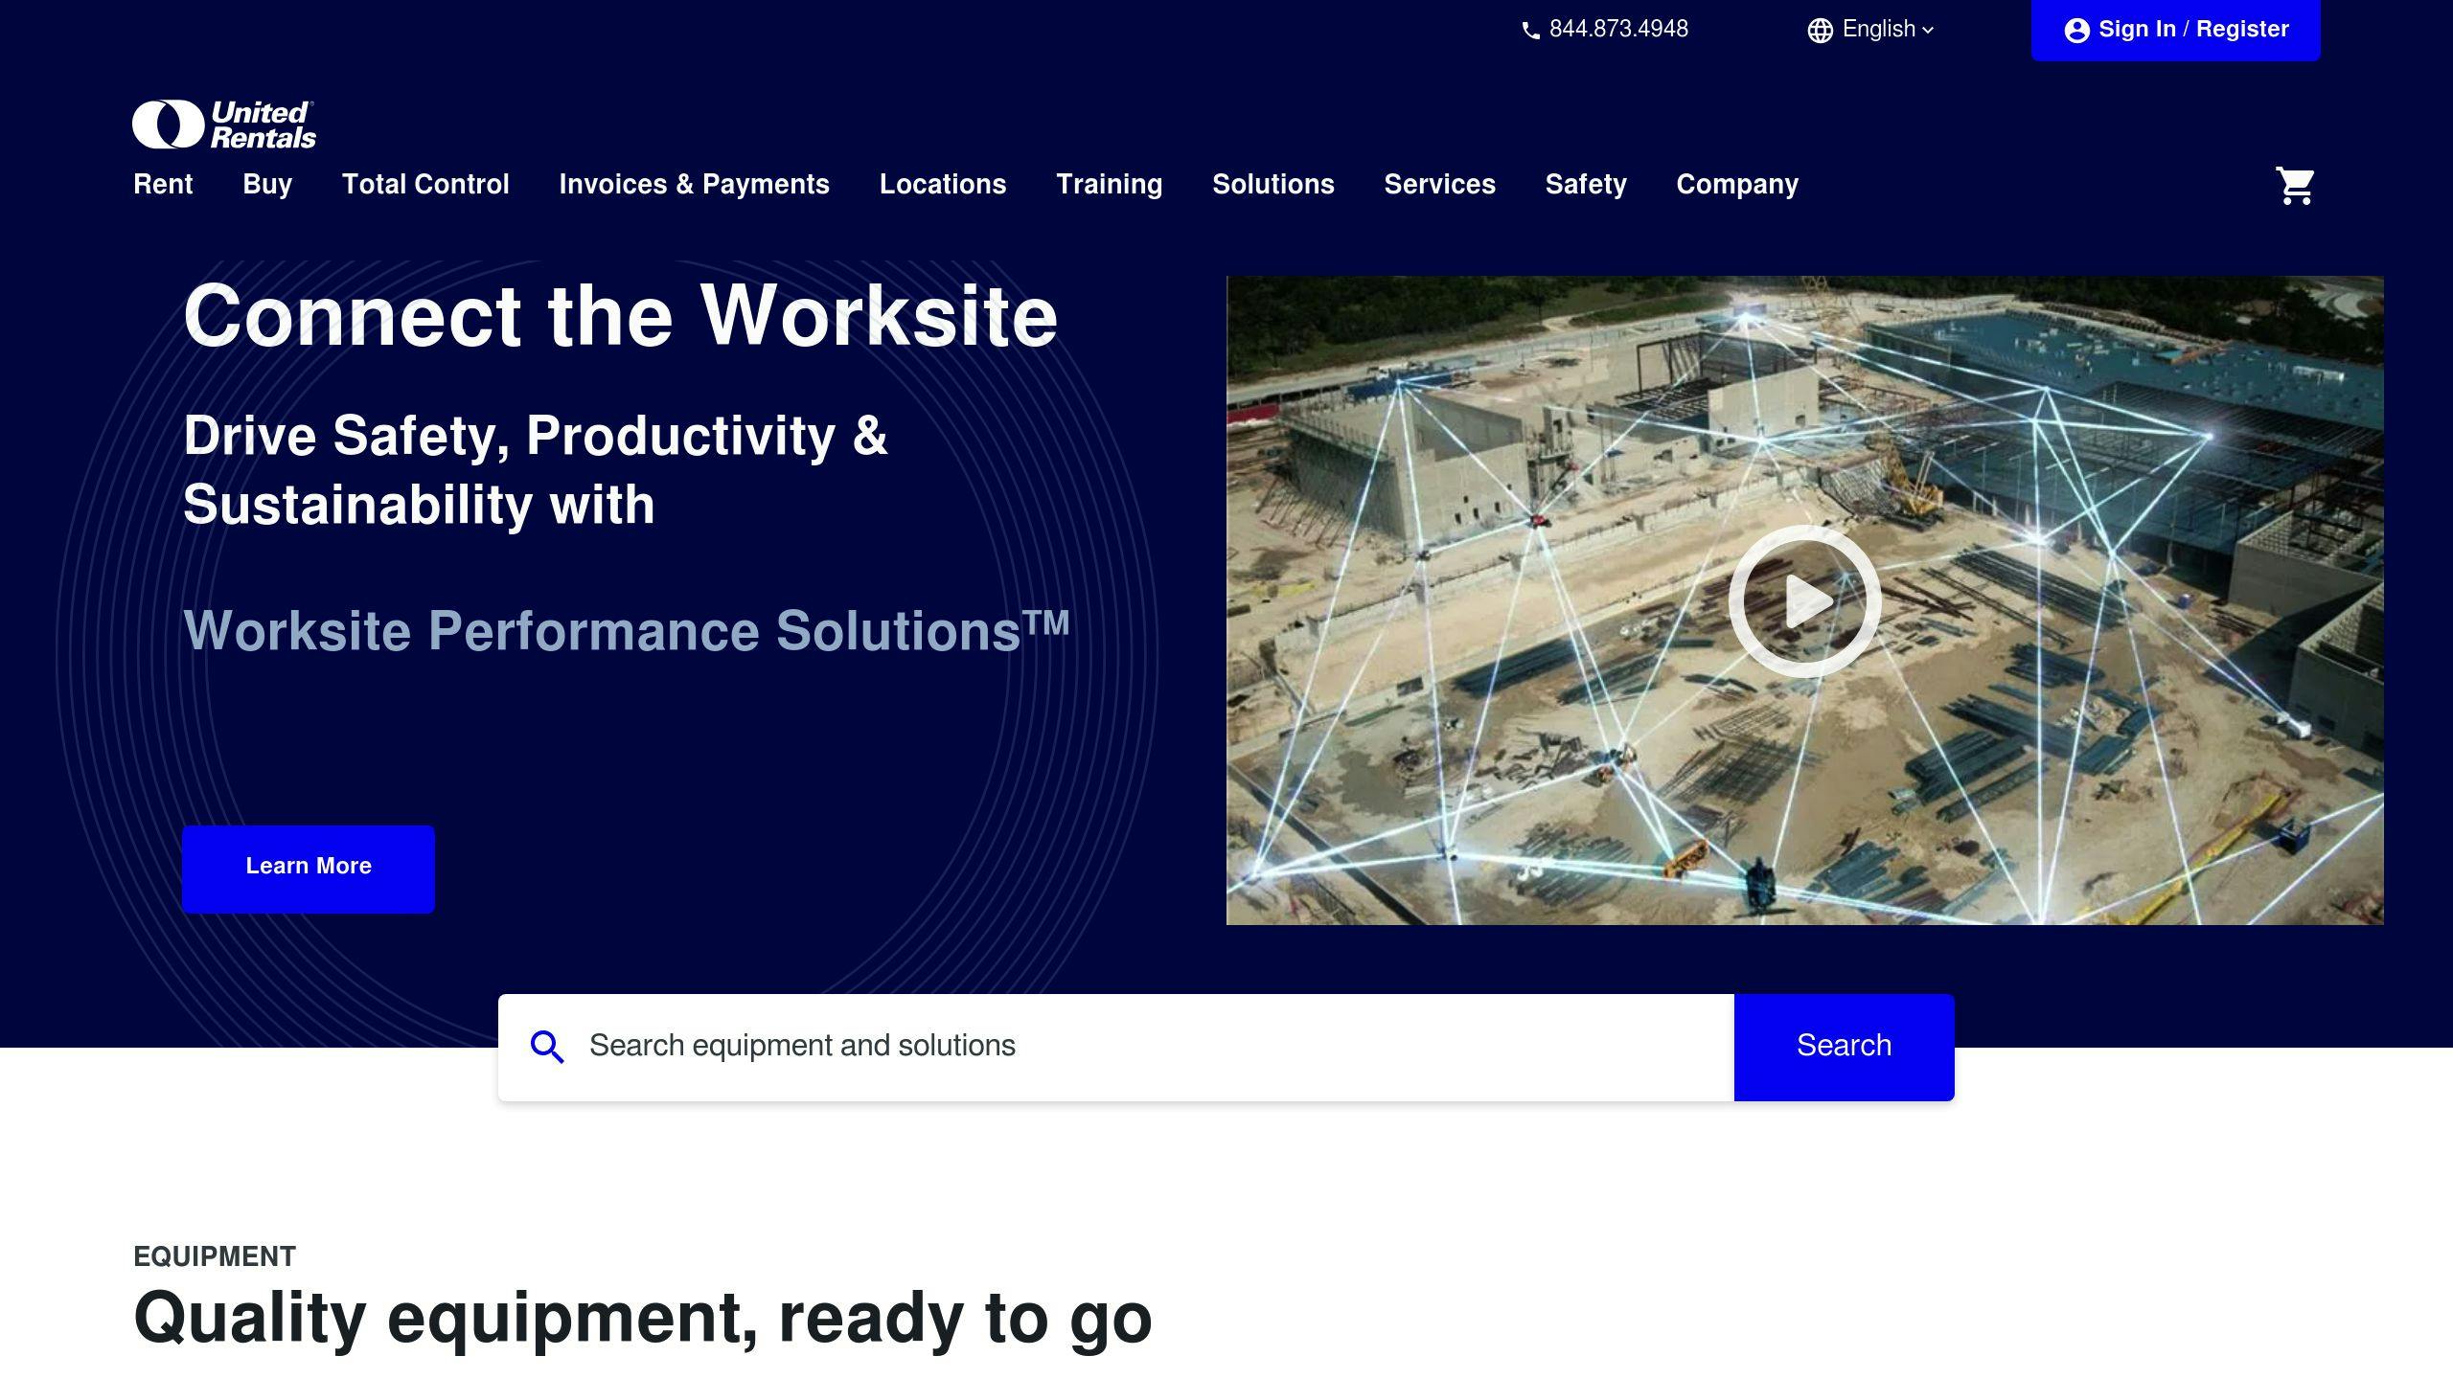Click the magnifier icon in search box

(x=547, y=1047)
